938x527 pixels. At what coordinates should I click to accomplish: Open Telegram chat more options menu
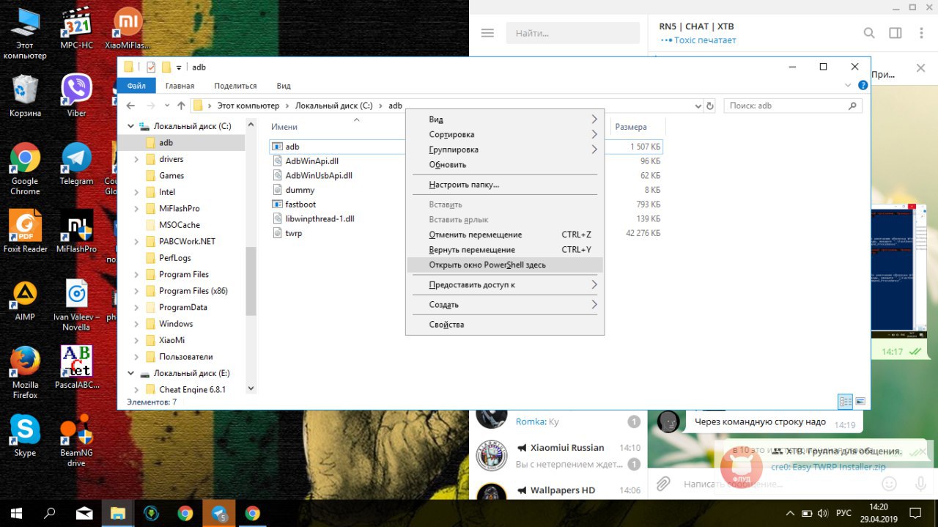[920, 33]
